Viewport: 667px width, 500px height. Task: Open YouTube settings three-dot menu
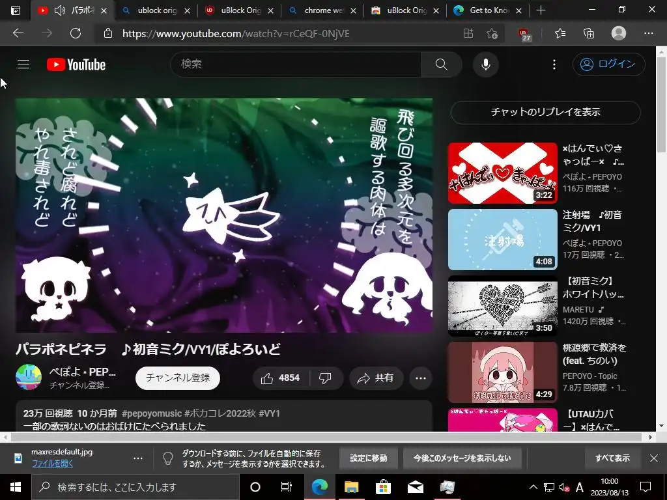click(554, 64)
